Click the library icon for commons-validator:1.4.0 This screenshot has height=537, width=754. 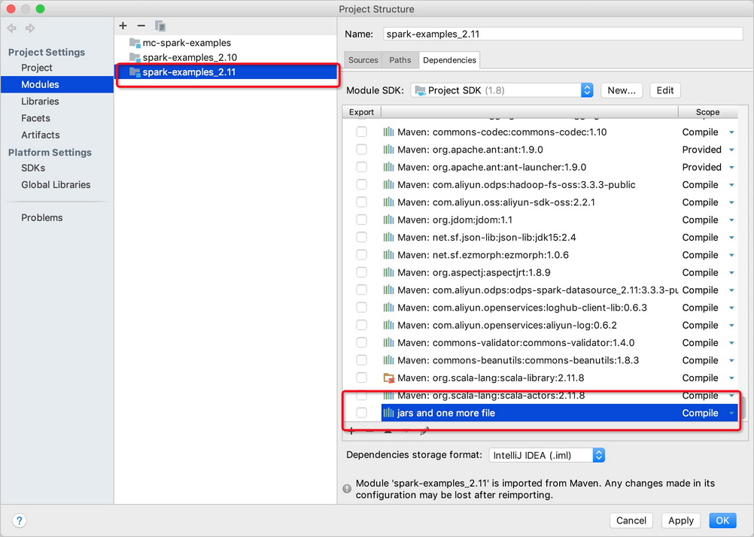click(x=388, y=343)
